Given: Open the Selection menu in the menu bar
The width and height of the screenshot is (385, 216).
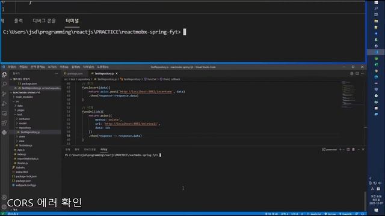Looking at the screenshot, I should pos(37,67).
